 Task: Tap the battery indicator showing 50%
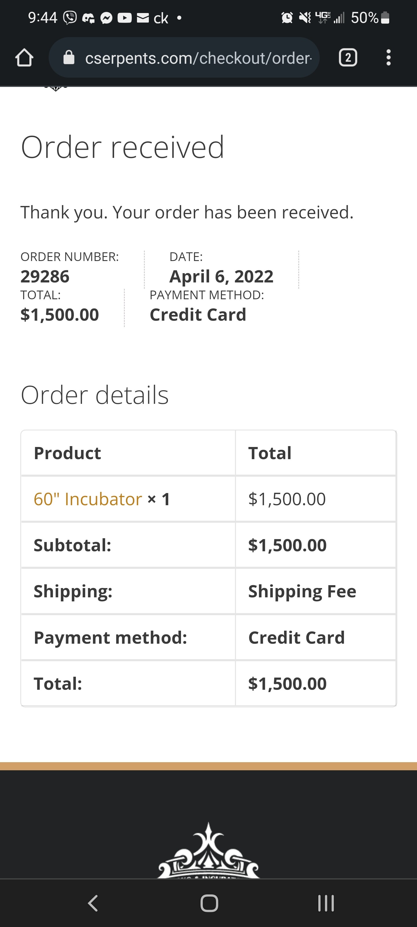[370, 17]
